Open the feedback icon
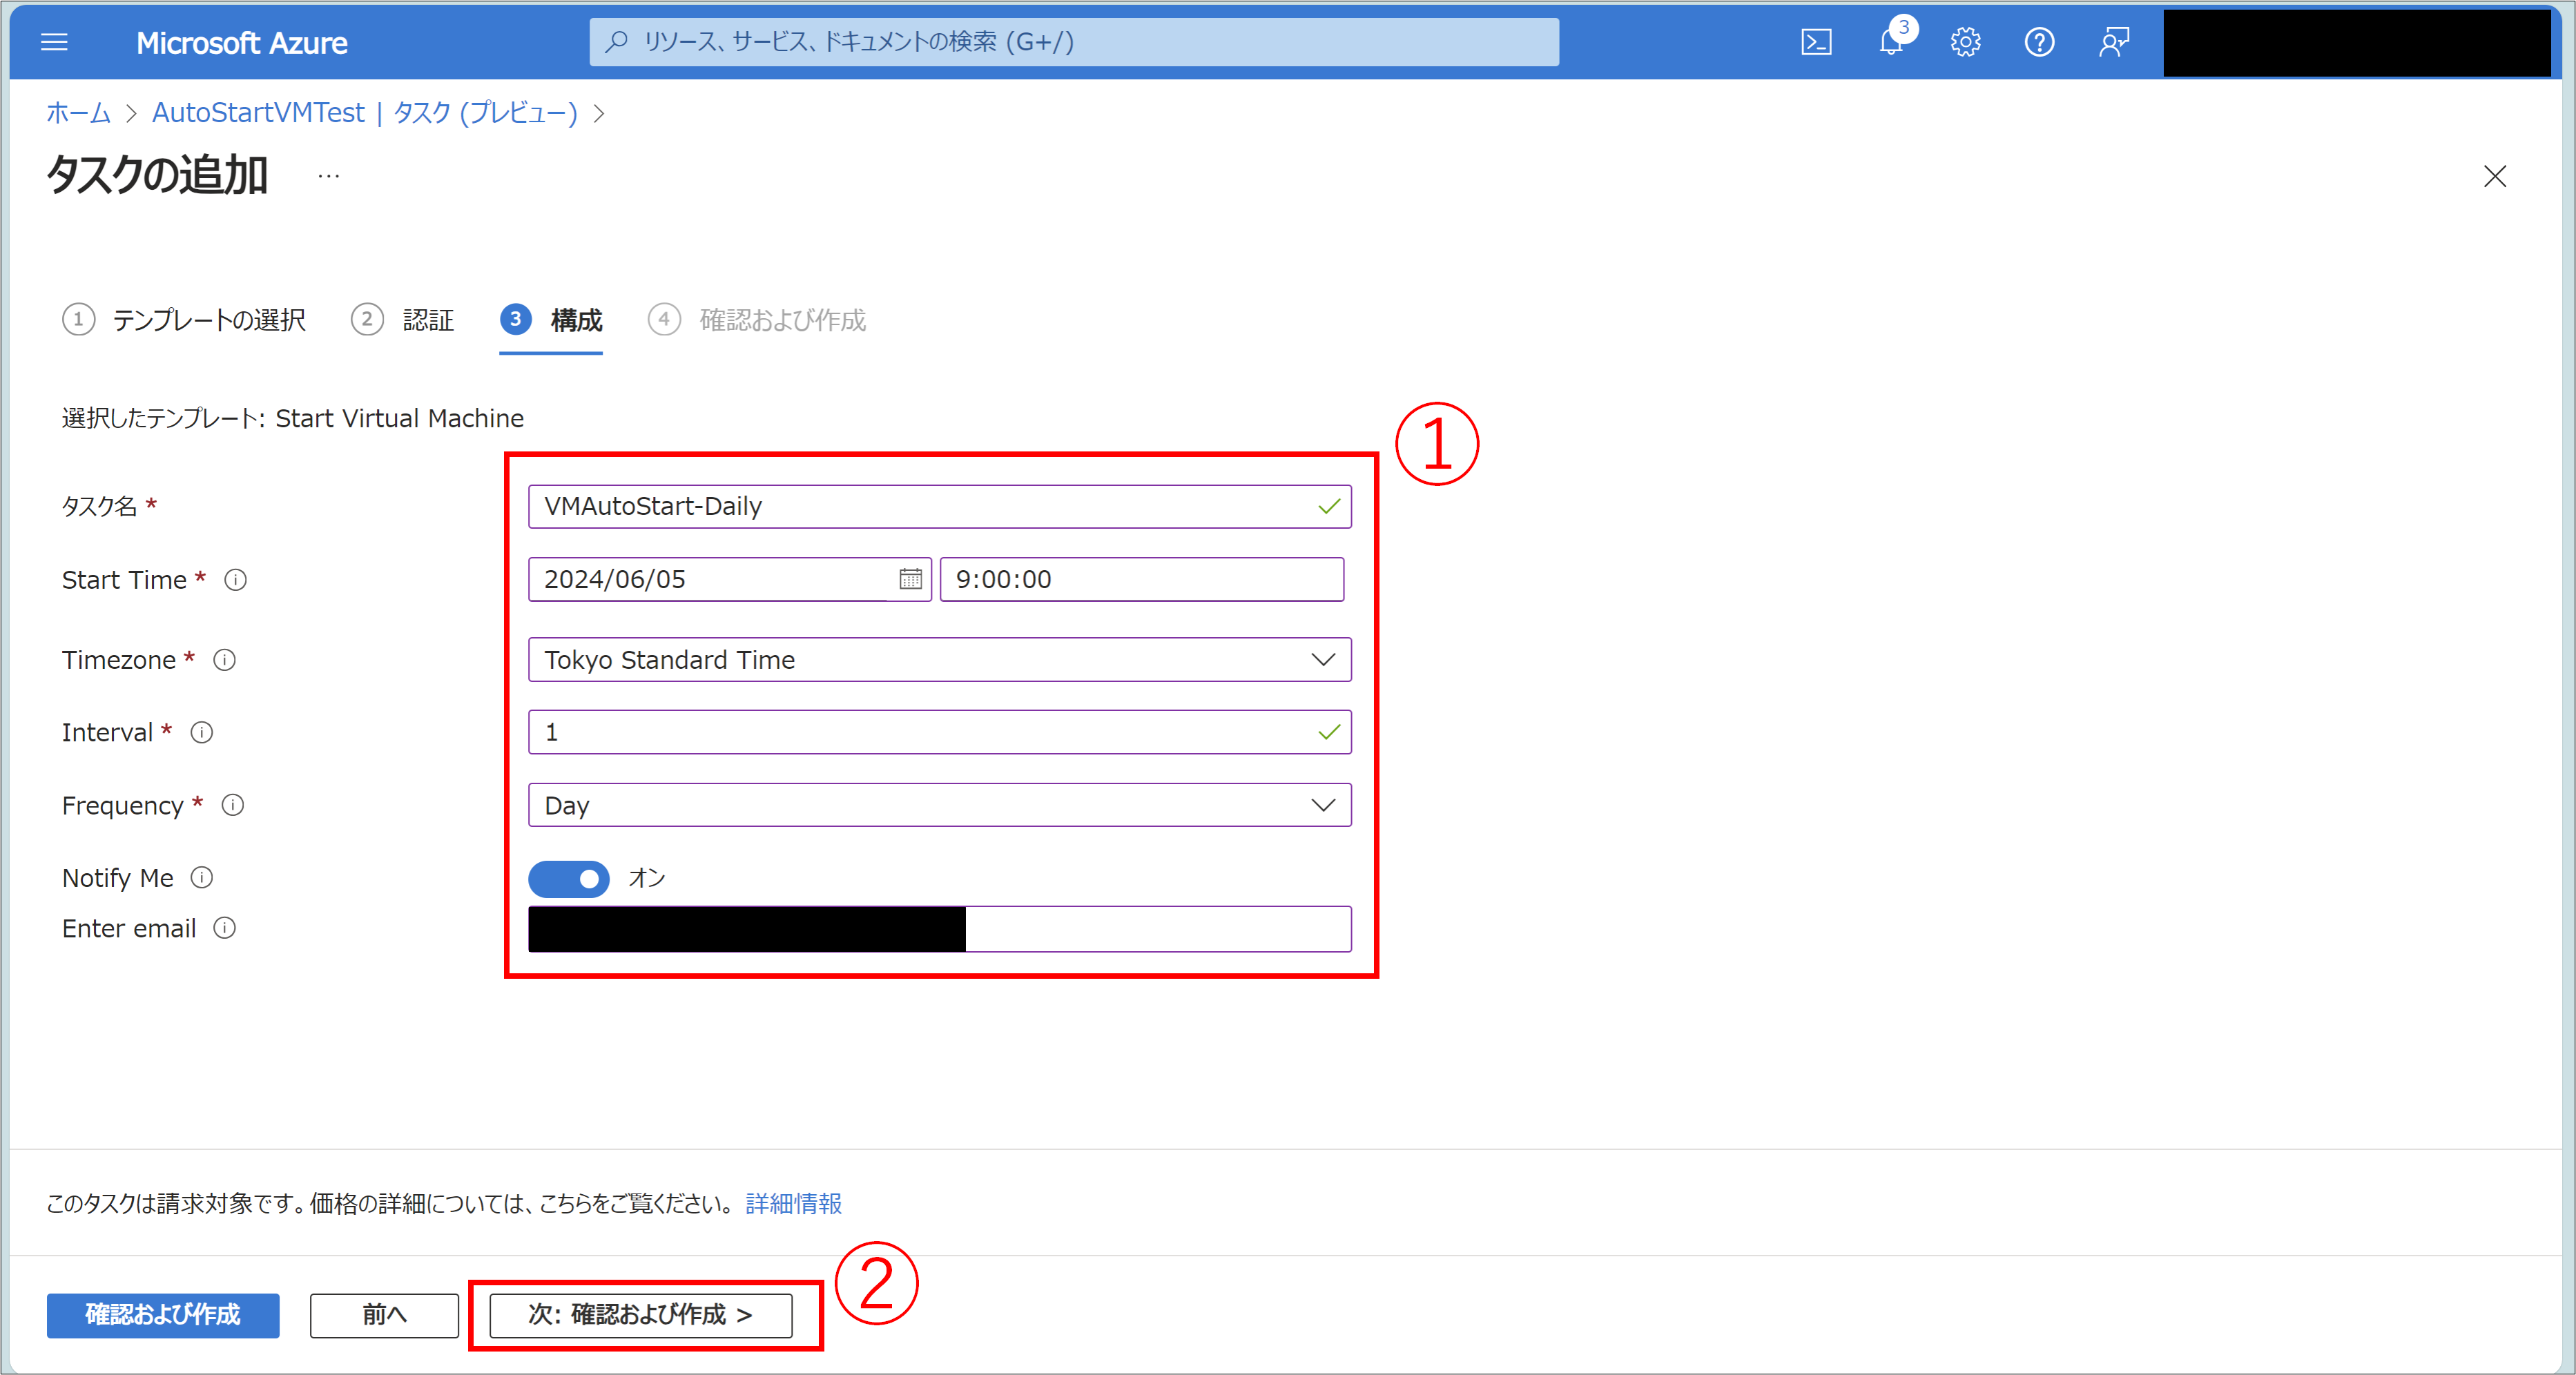The width and height of the screenshot is (2576, 1375). [2113, 42]
